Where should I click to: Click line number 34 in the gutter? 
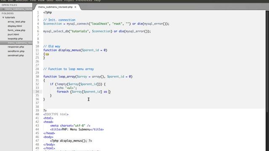[x=37, y=91]
